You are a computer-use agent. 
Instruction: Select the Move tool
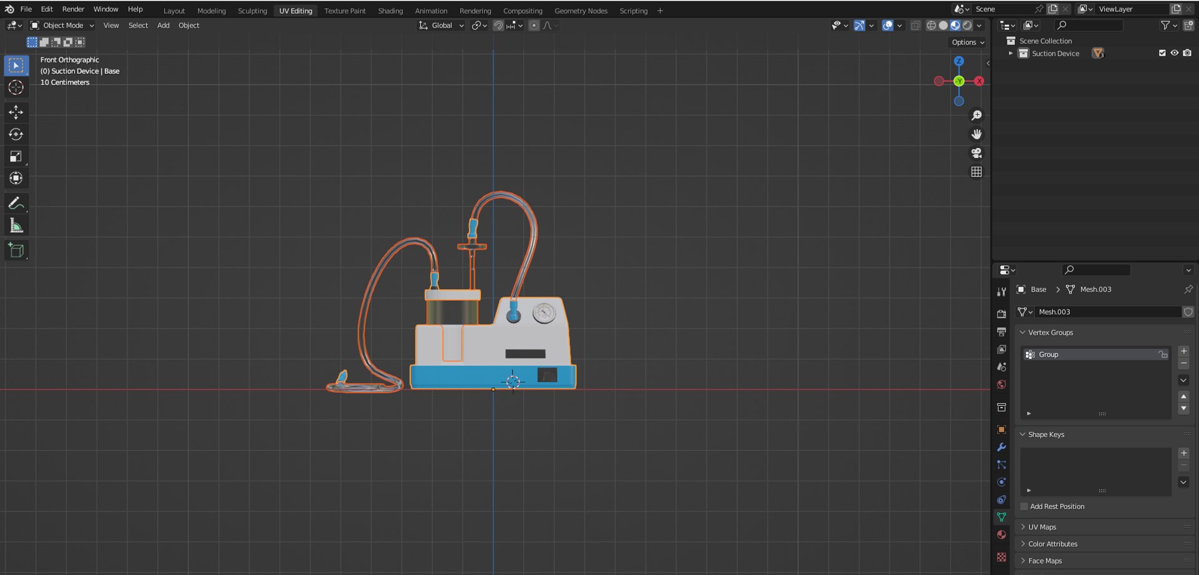tap(16, 112)
